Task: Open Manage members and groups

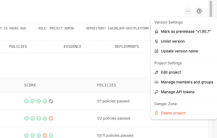Action: [184, 82]
